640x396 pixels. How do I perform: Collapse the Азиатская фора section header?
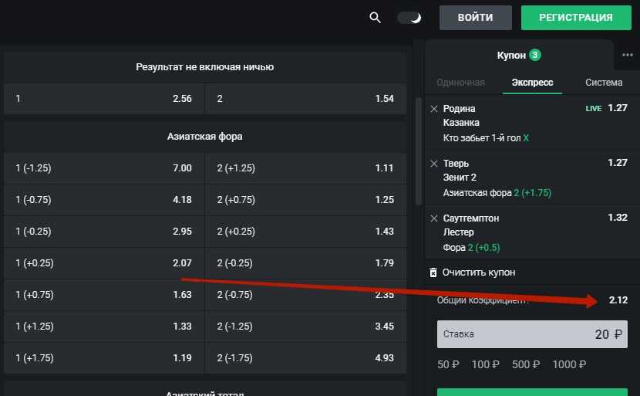click(205, 137)
